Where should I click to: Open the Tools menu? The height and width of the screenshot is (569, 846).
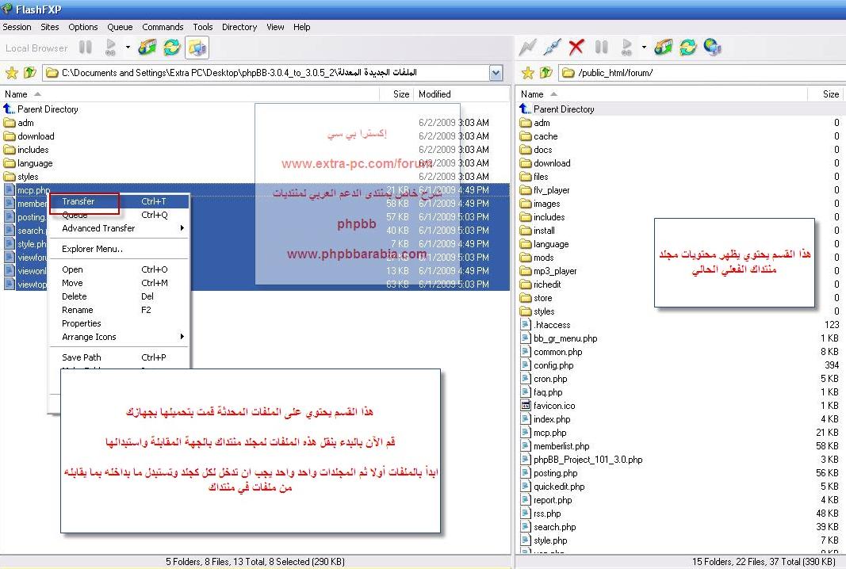[203, 27]
